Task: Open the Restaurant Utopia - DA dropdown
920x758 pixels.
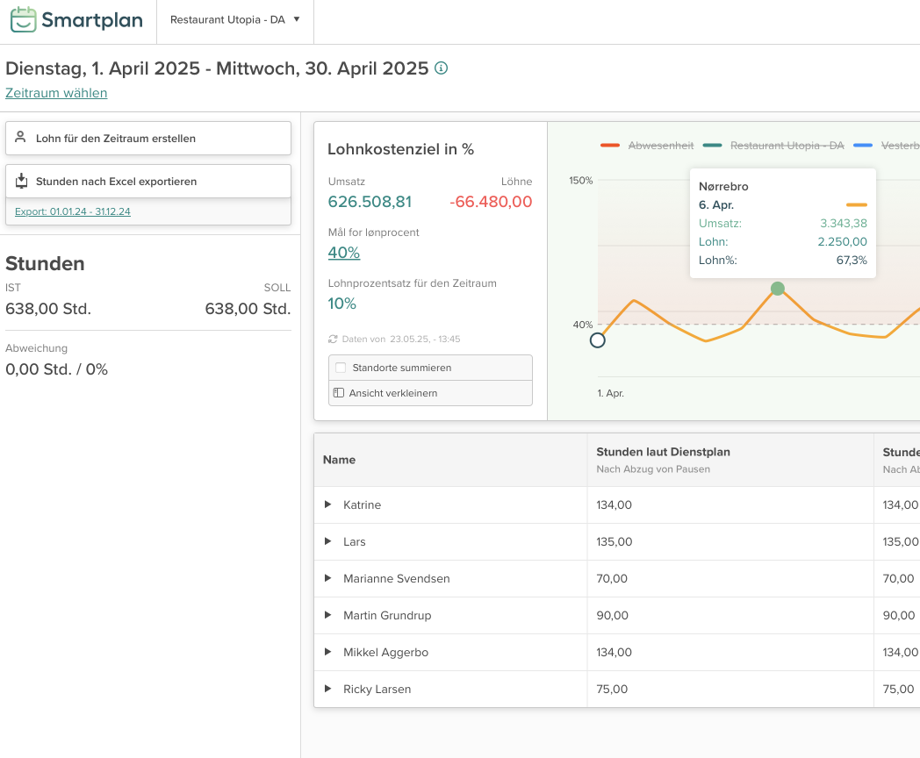Action: pyautogui.click(x=234, y=19)
